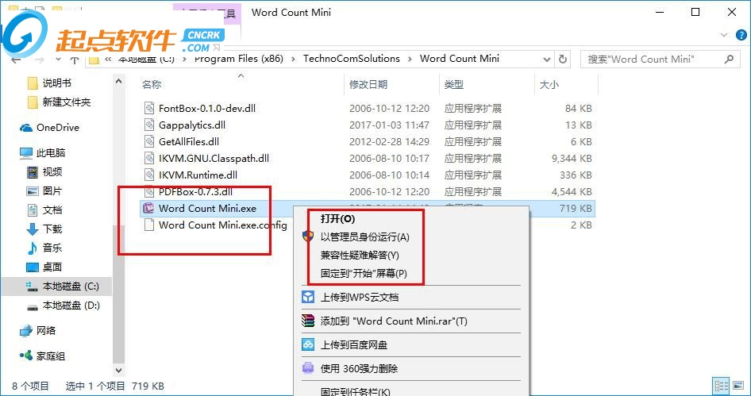
Task: Click the sidebar scrollbar down arrow
Action: [119, 370]
